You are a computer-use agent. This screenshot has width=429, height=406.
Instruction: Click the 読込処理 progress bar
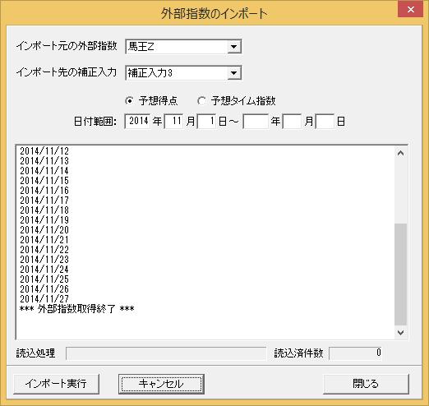tap(166, 353)
